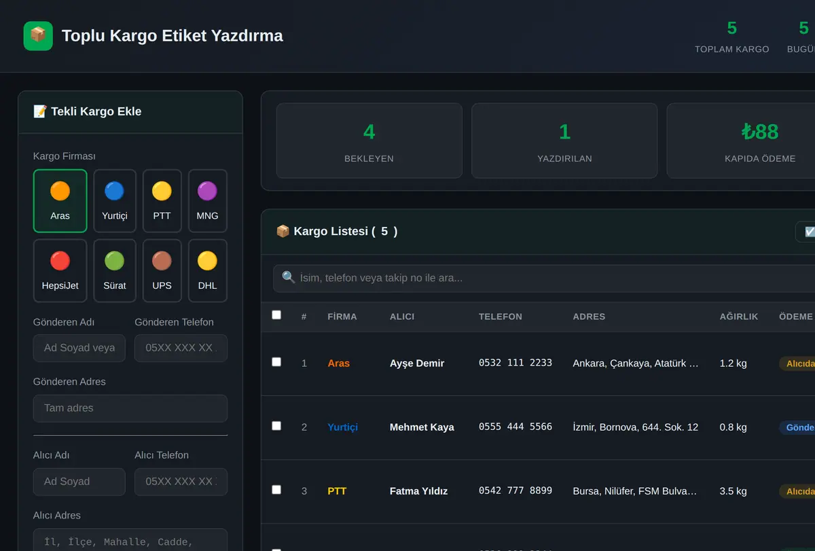Click recipient name Fatma Yıldız
The width and height of the screenshot is (815, 551).
419,491
